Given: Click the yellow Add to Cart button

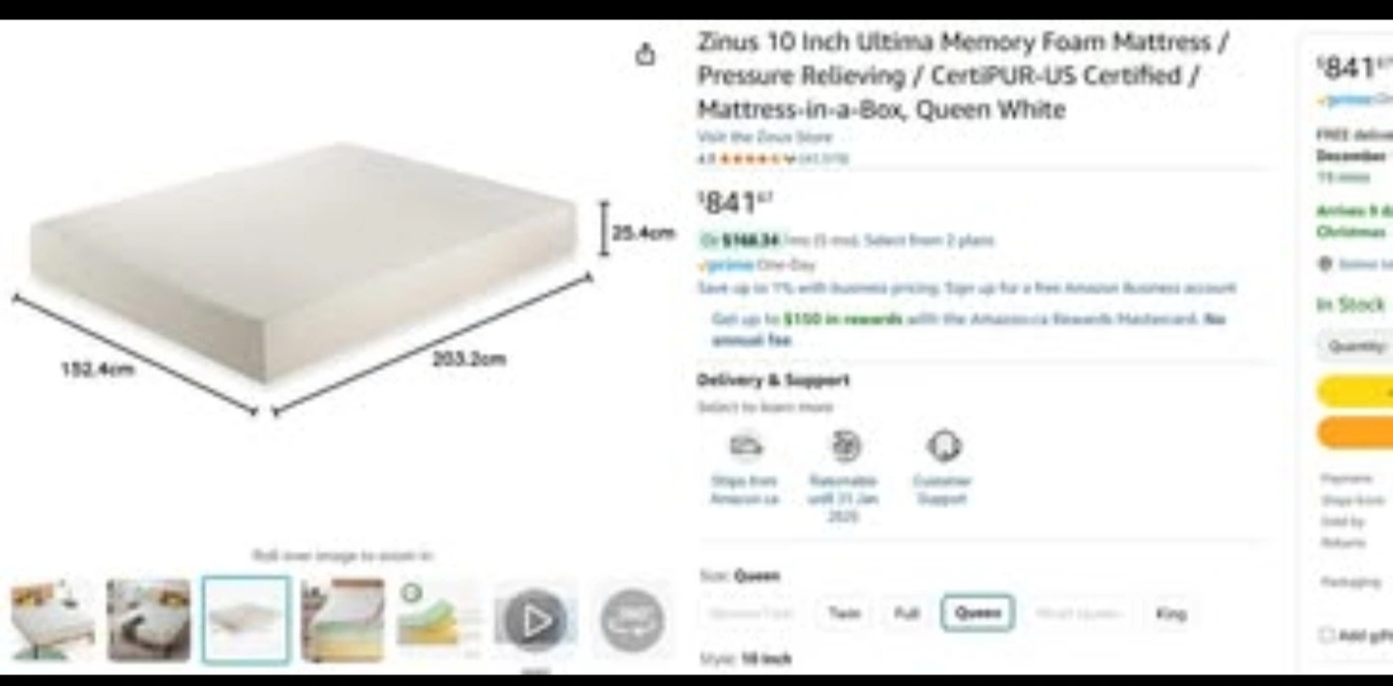Looking at the screenshot, I should (1354, 391).
